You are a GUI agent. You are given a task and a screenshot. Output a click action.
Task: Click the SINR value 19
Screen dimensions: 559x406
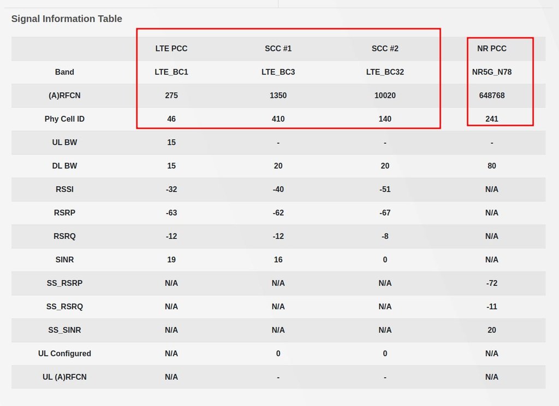click(x=171, y=260)
